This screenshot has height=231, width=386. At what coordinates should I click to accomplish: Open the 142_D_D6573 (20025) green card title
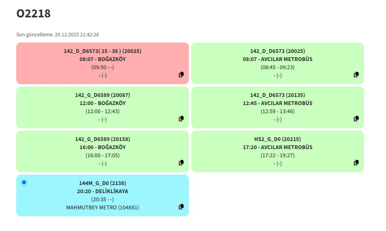(x=277, y=51)
